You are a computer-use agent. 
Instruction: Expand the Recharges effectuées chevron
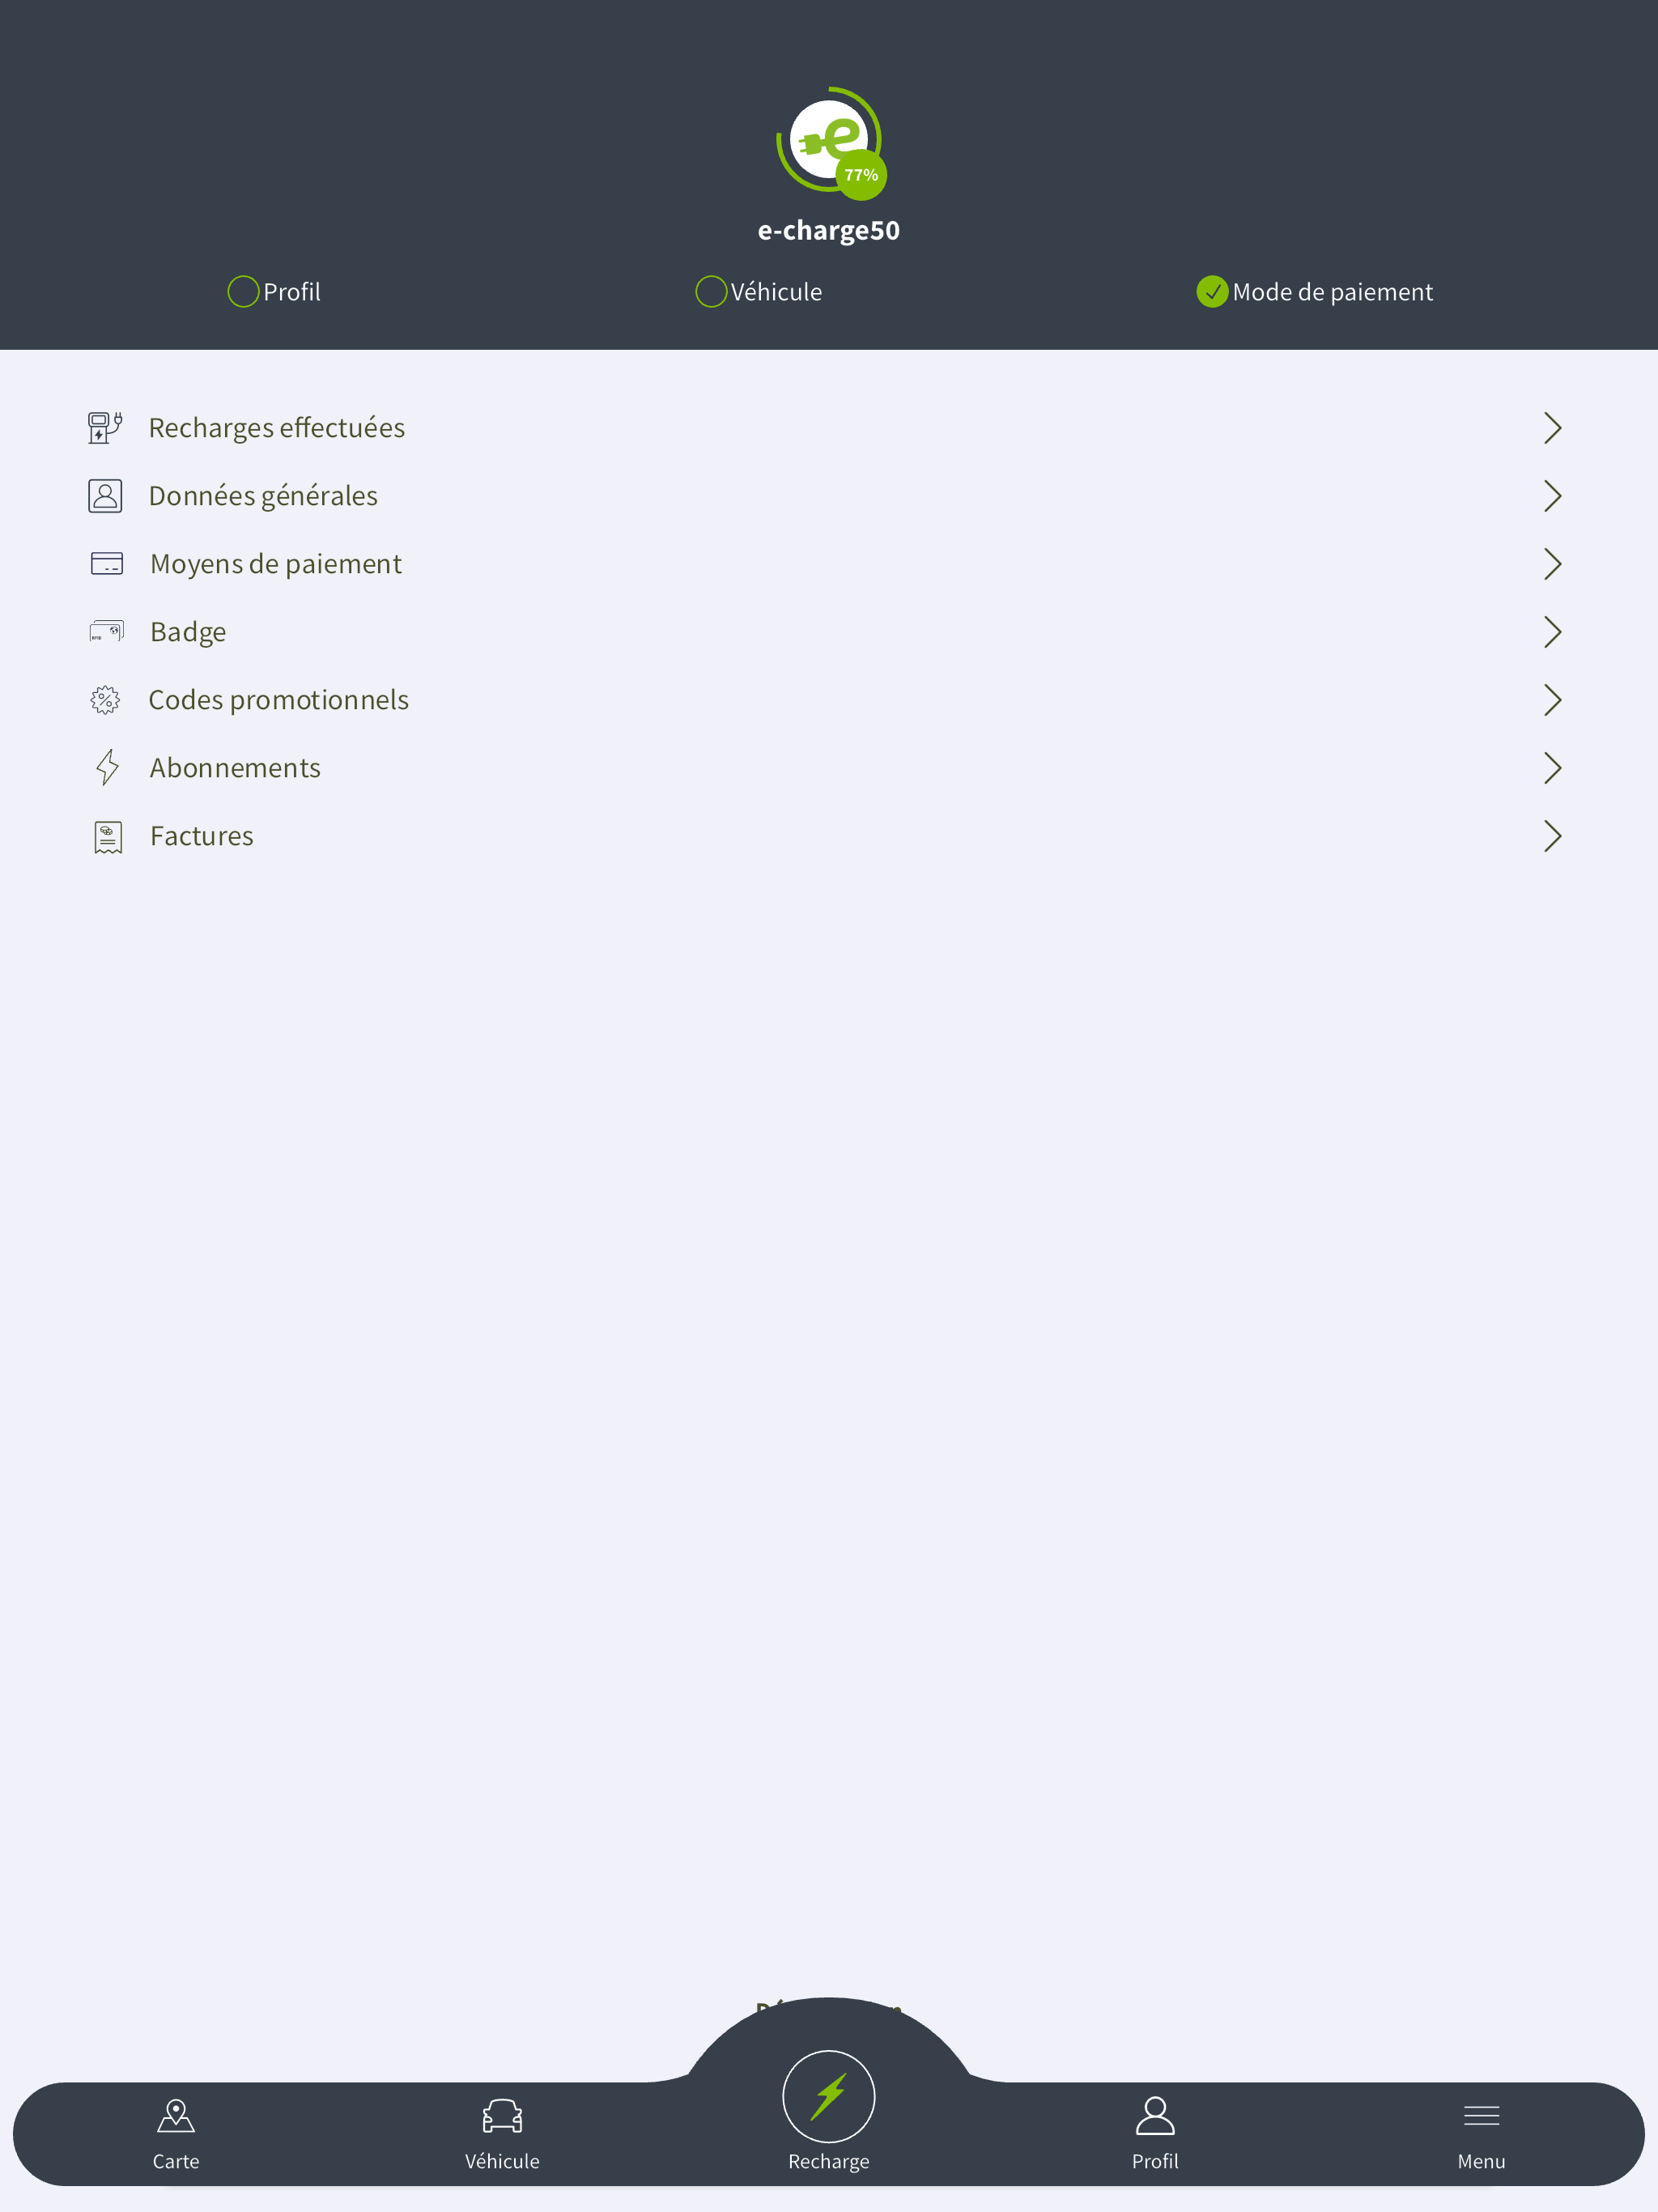[1552, 428]
